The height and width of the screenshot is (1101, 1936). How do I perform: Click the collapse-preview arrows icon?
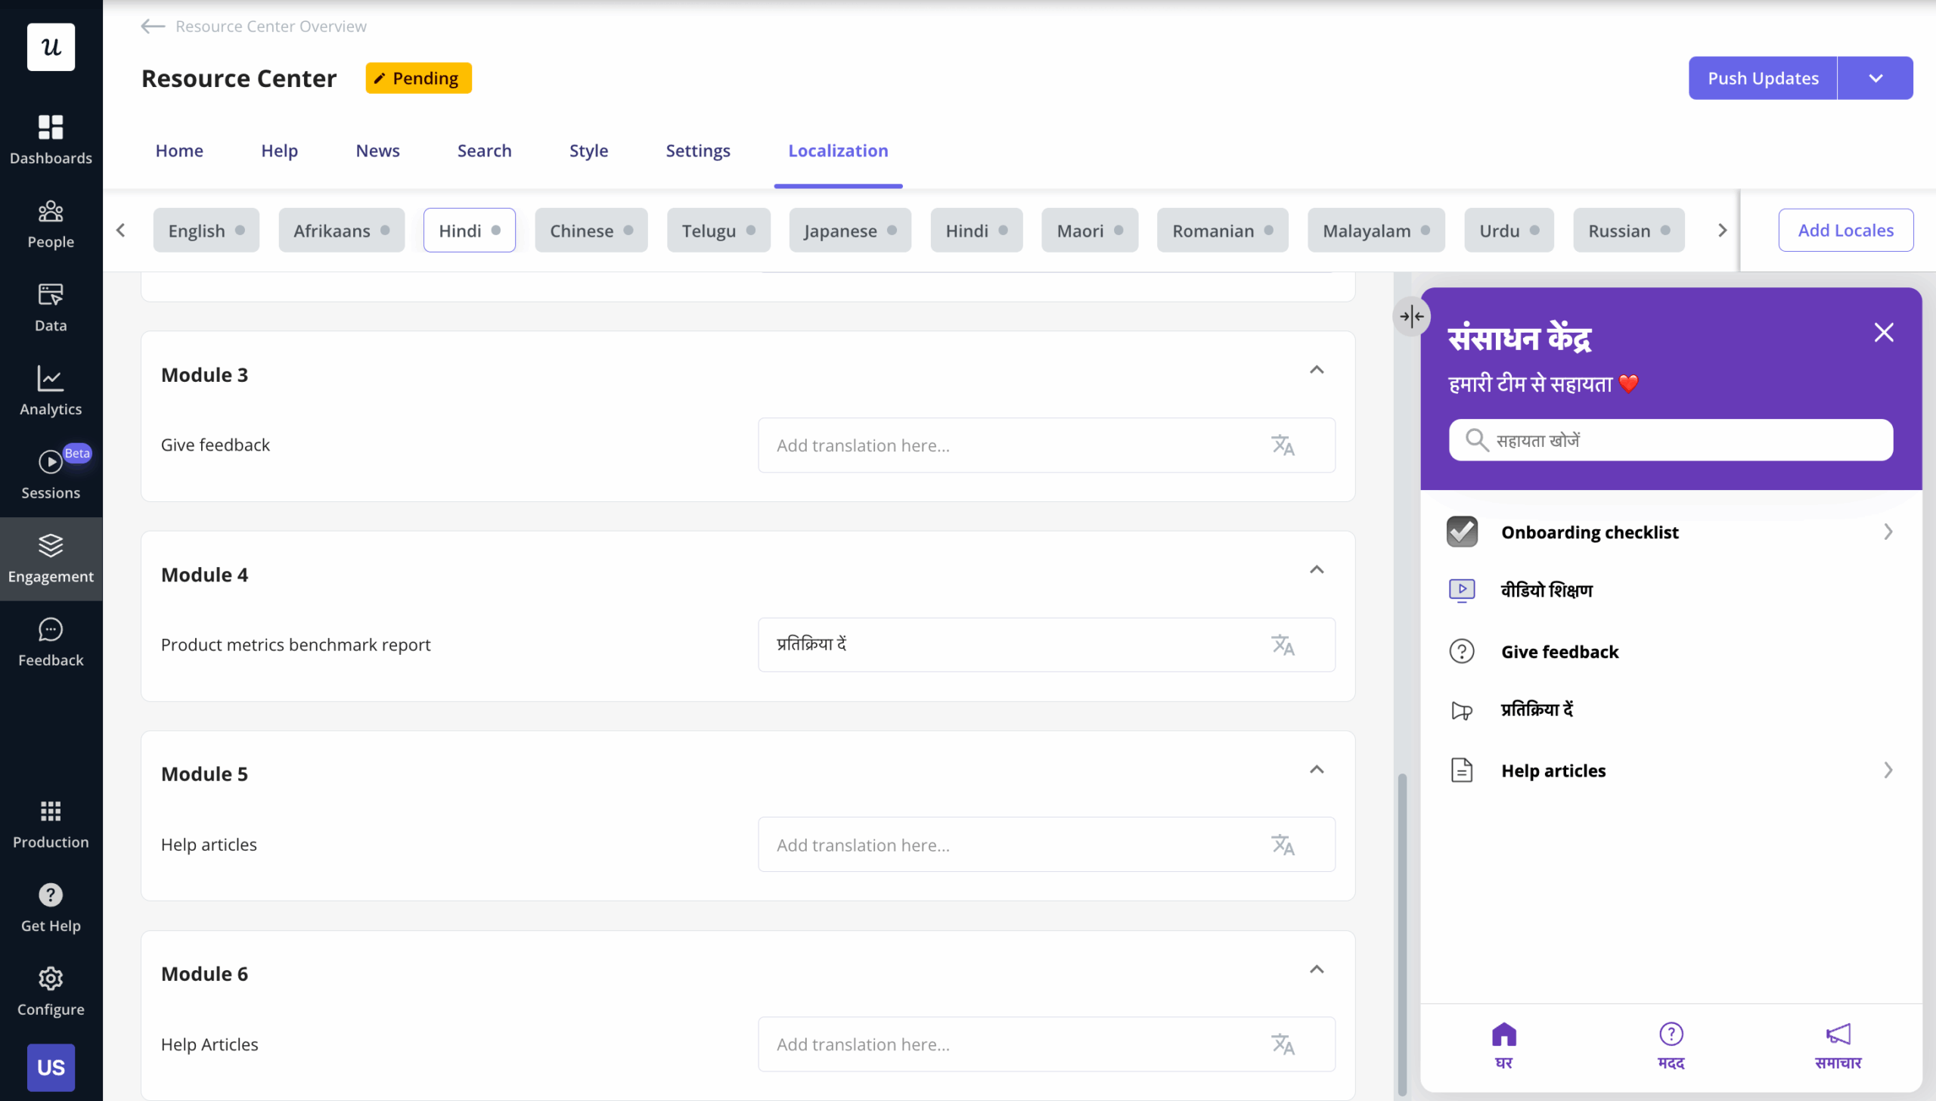coord(1411,316)
